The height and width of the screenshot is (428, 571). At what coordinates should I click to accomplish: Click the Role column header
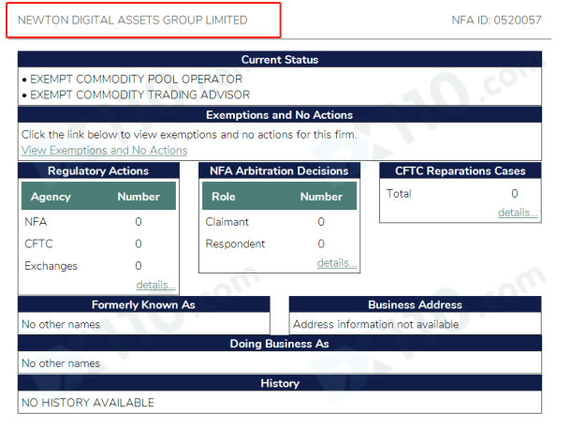(x=224, y=198)
